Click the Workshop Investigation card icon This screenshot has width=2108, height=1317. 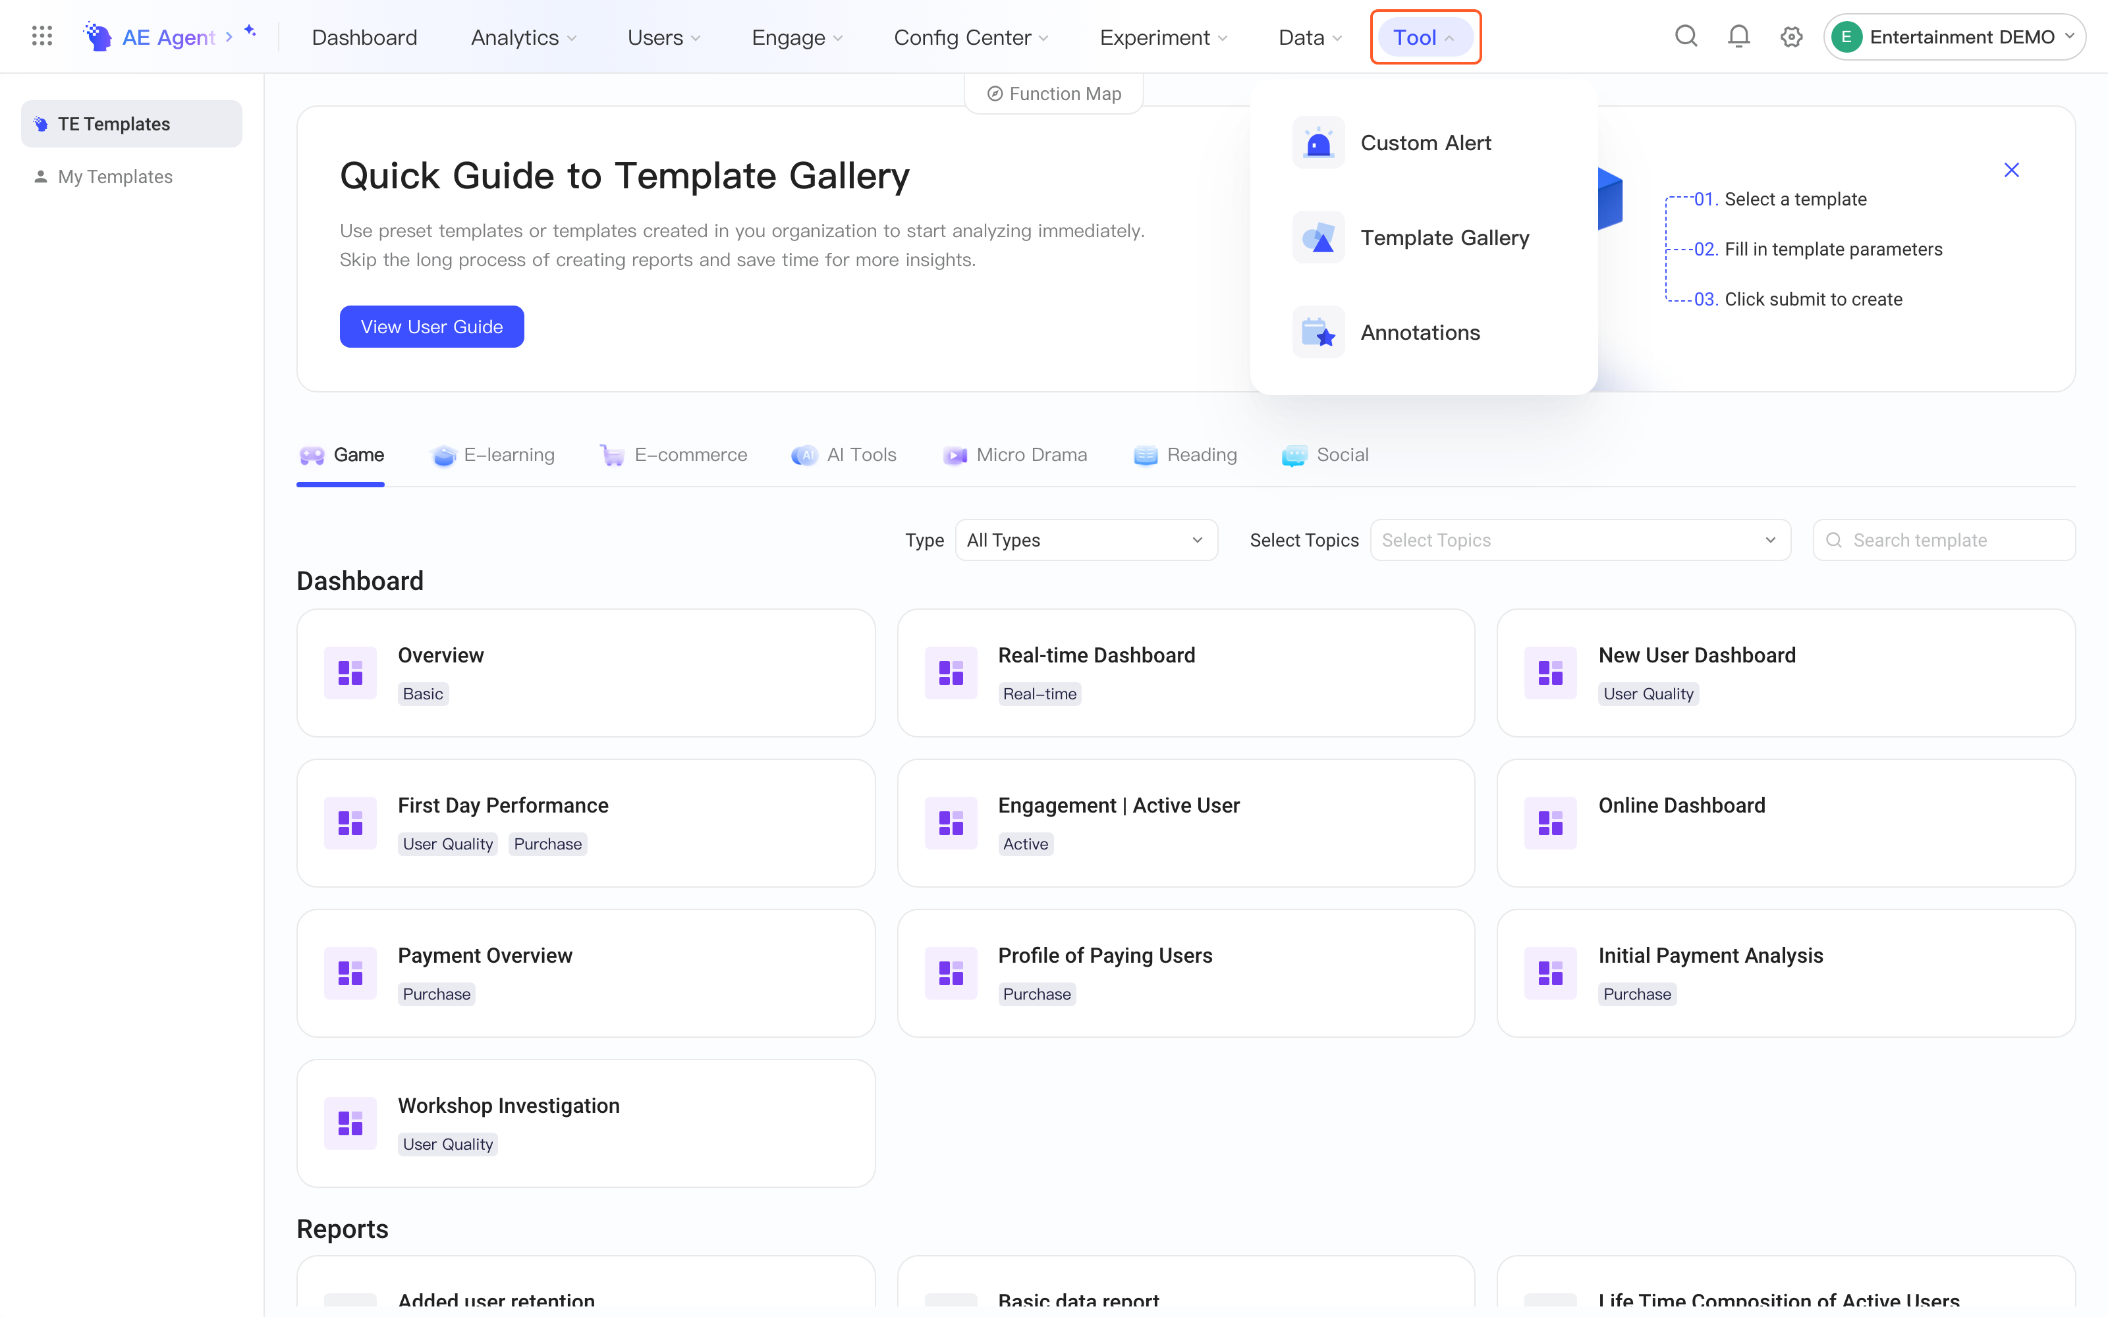350,1123
